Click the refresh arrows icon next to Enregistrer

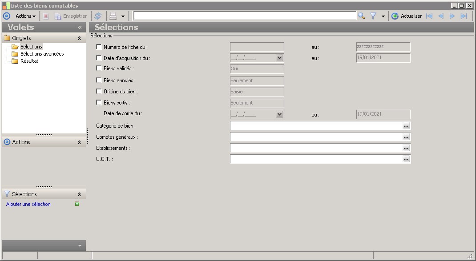tap(98, 16)
